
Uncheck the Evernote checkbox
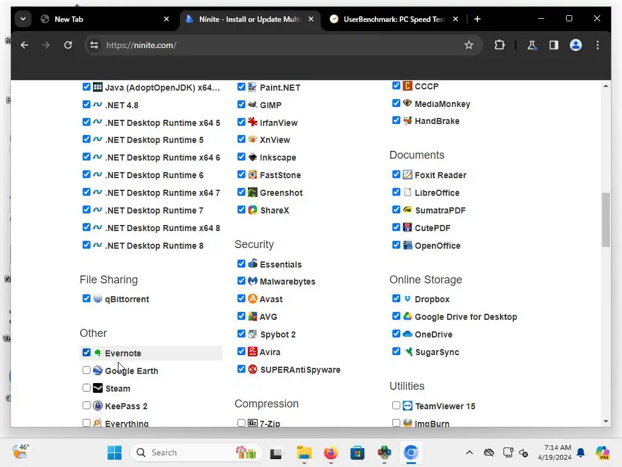pyautogui.click(x=86, y=353)
